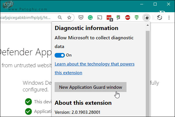This screenshot has width=175, height=117.
Task: Click New Application Guard window button
Action: 91,87
